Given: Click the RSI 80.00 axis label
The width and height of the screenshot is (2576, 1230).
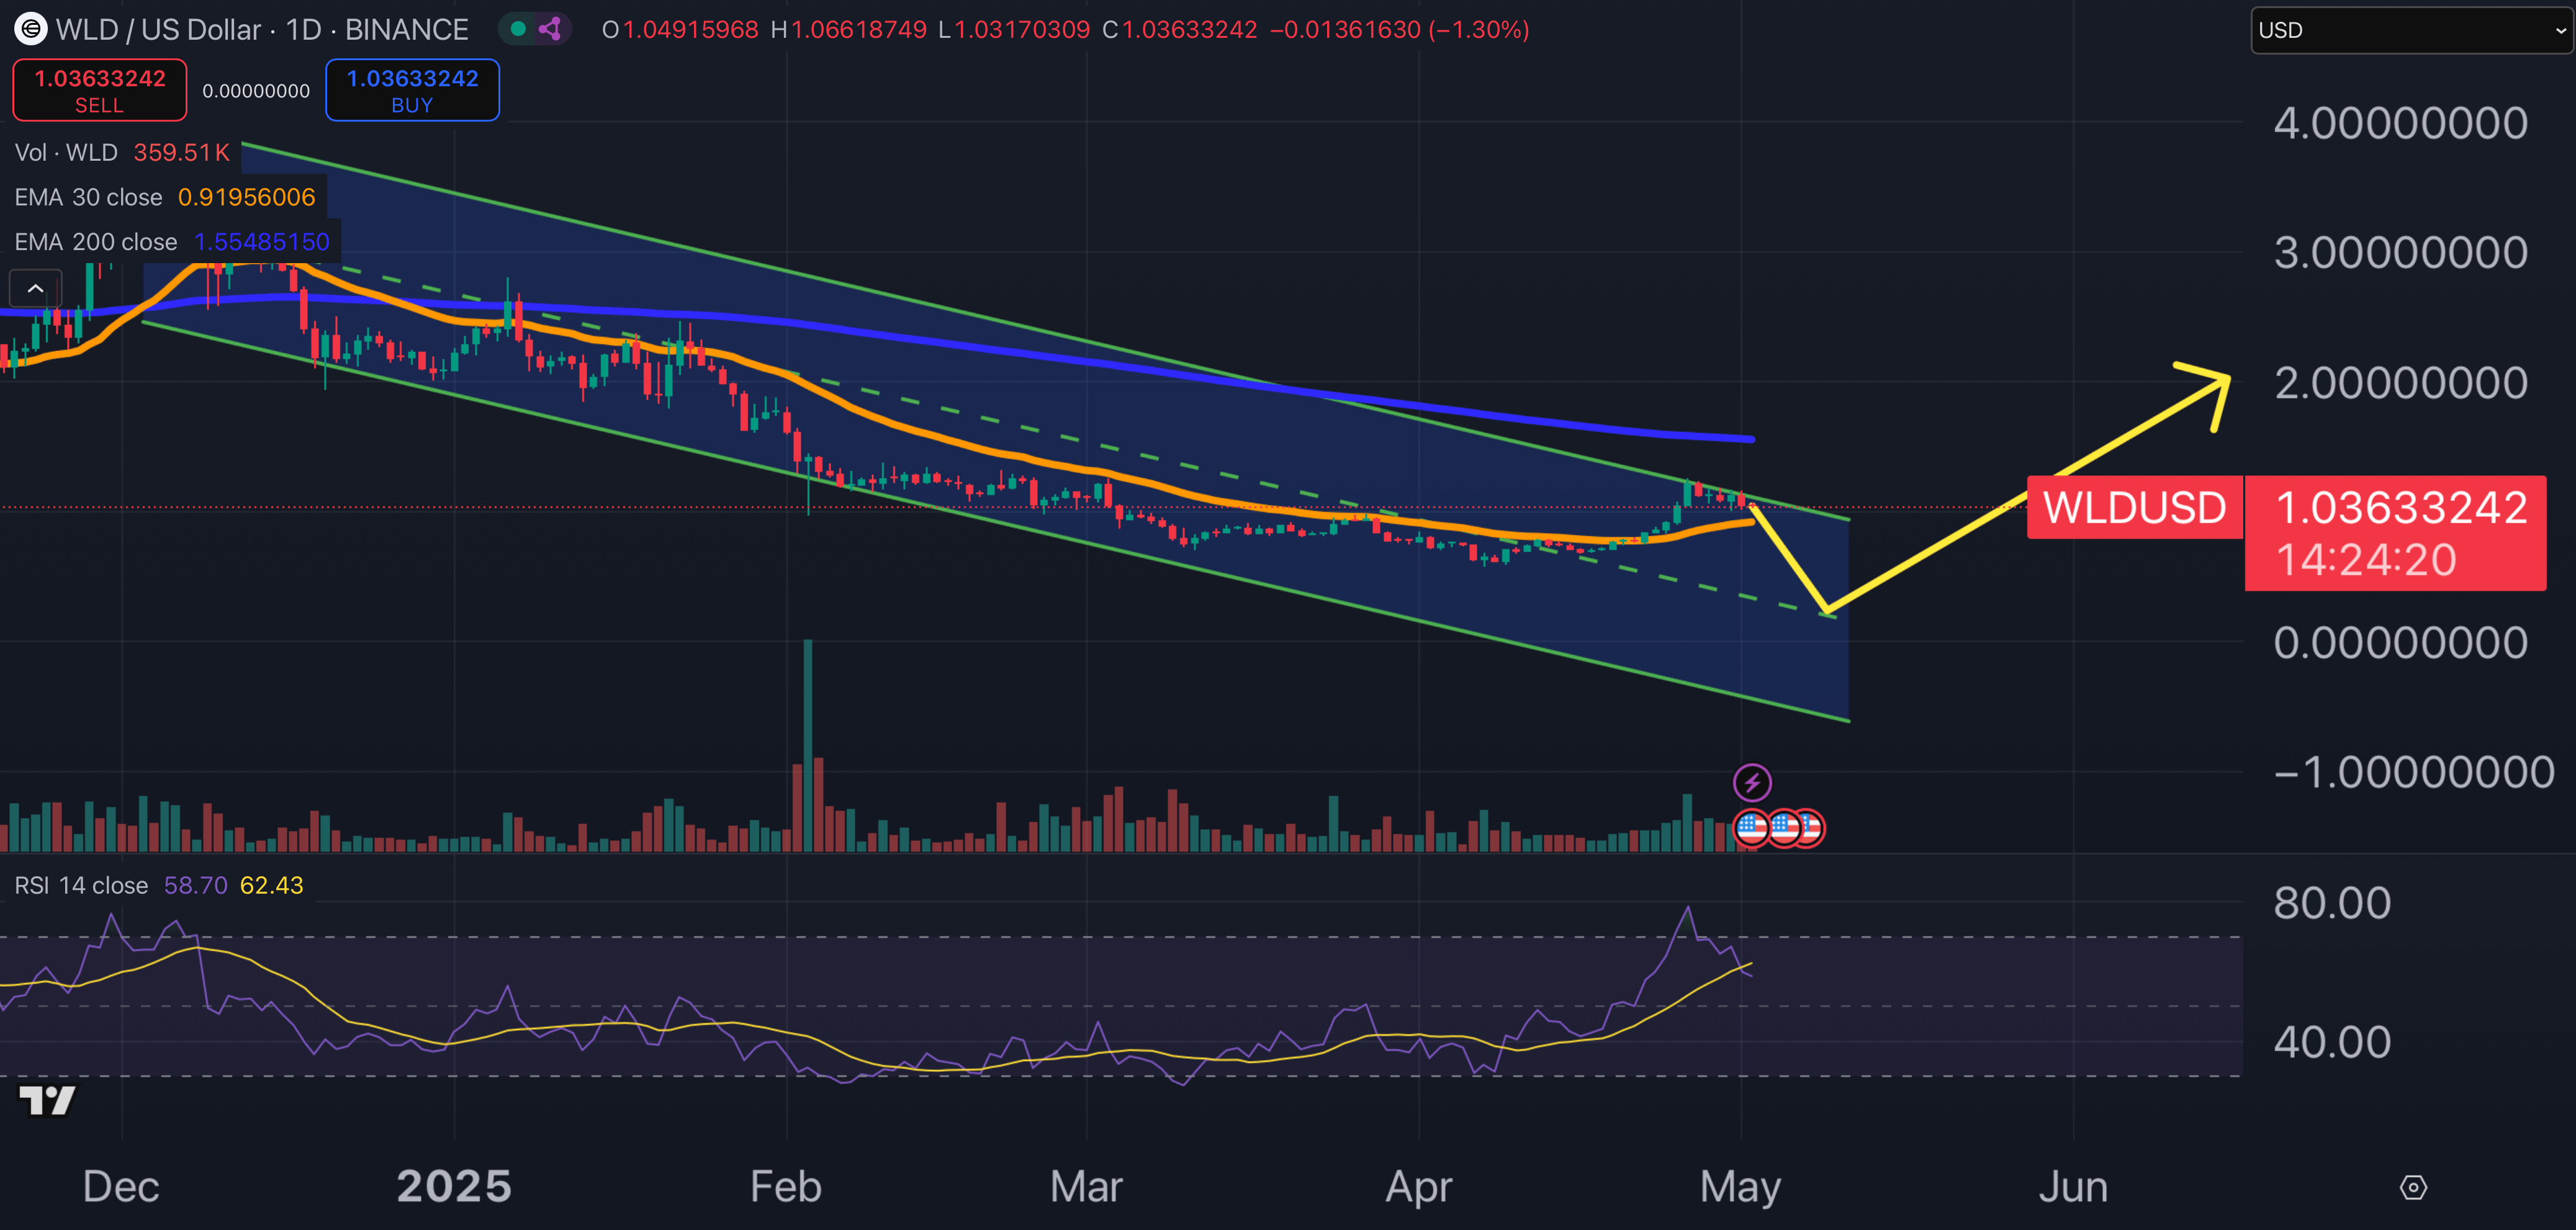Looking at the screenshot, I should point(2332,903).
